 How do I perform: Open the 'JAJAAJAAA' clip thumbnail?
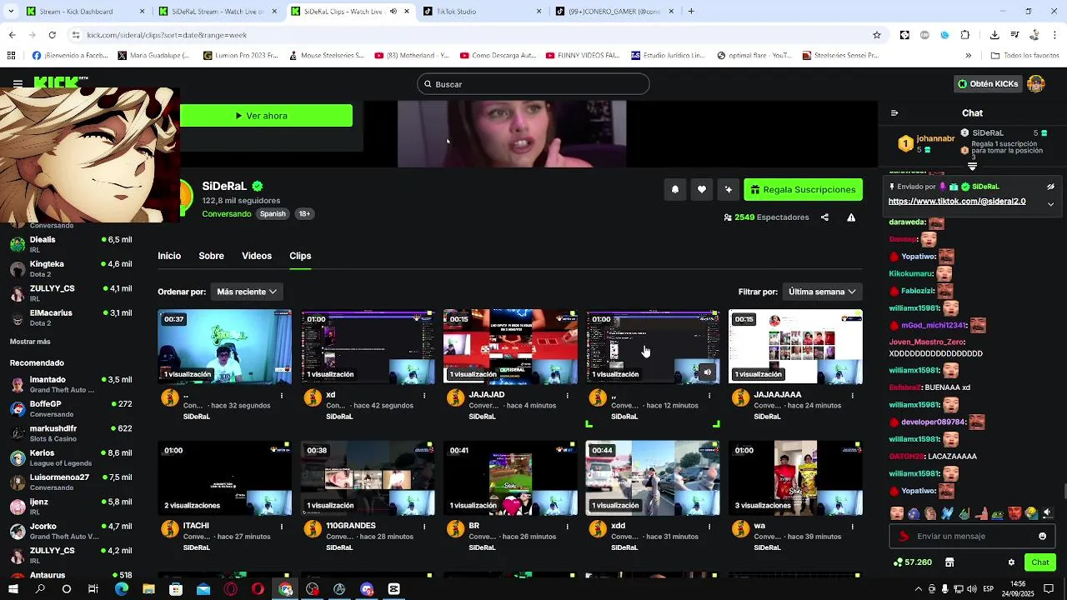pyautogui.click(x=795, y=347)
